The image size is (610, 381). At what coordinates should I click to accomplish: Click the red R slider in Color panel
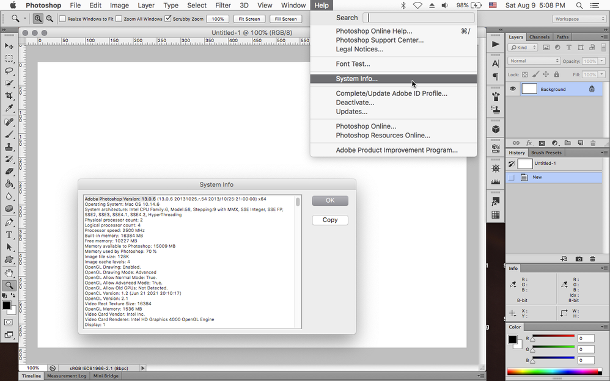[x=553, y=336]
